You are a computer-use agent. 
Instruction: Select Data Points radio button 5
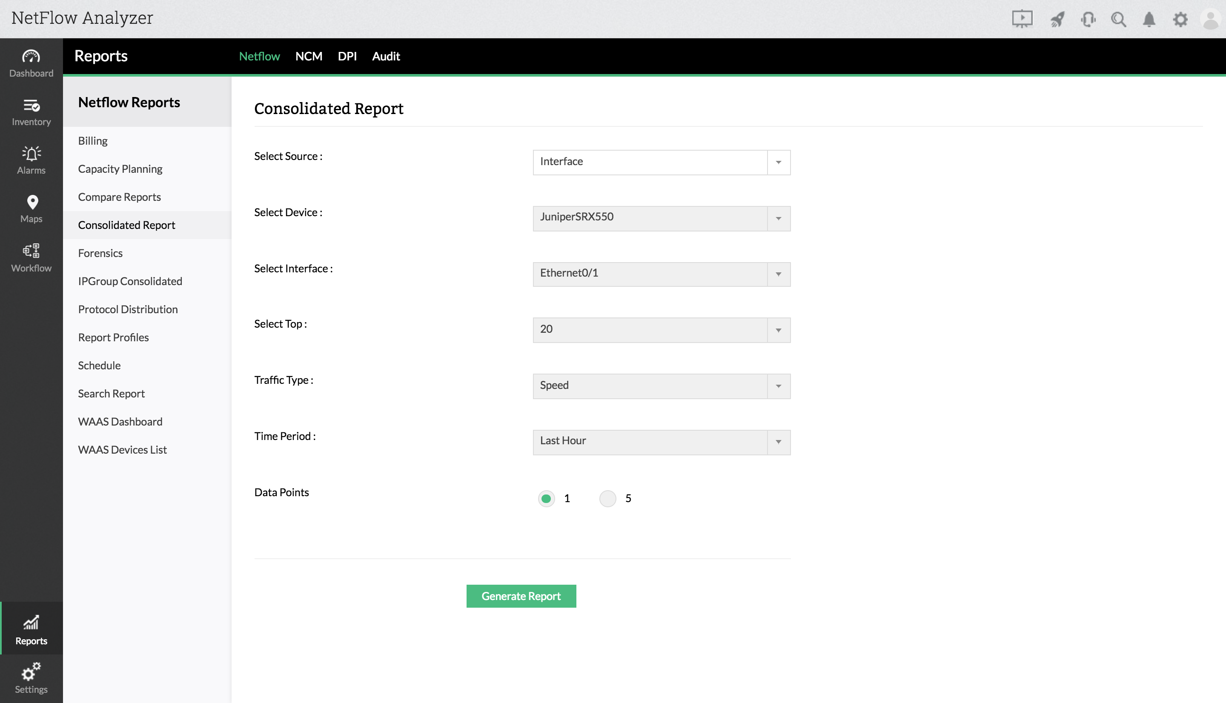coord(607,498)
